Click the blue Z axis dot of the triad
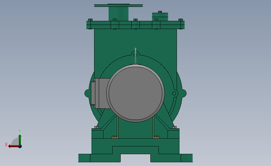Viewport: 271px width, 166px height. click(20, 146)
